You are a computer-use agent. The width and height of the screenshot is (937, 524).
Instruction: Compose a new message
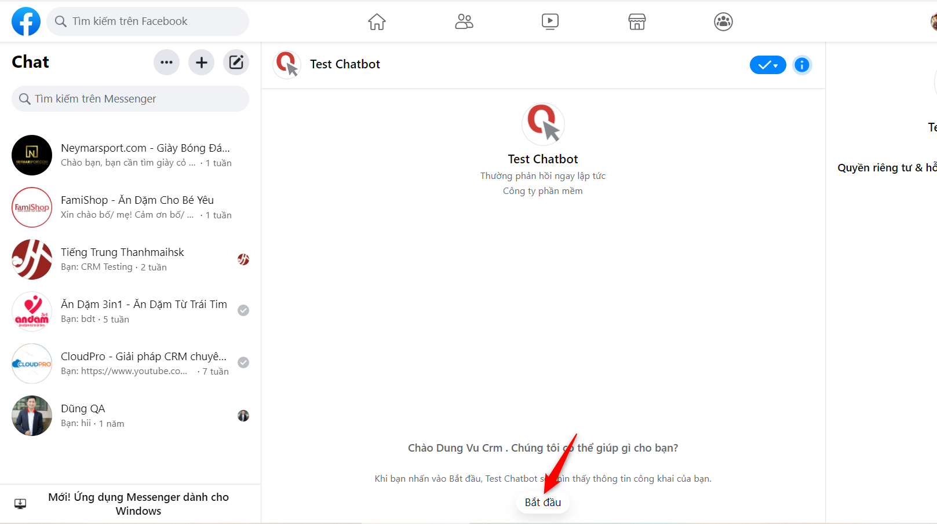tap(236, 63)
